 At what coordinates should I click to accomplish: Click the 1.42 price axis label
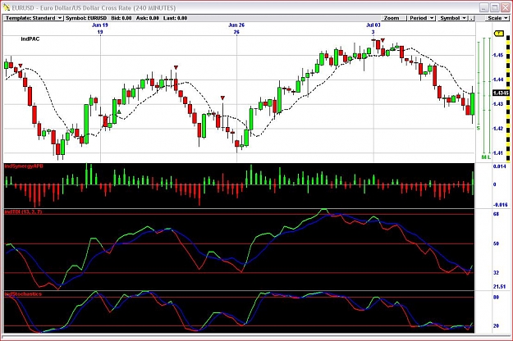pos(498,129)
